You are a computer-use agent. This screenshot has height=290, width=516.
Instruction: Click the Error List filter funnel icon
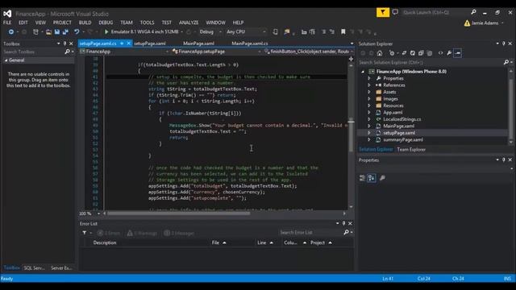pyautogui.click(x=85, y=233)
